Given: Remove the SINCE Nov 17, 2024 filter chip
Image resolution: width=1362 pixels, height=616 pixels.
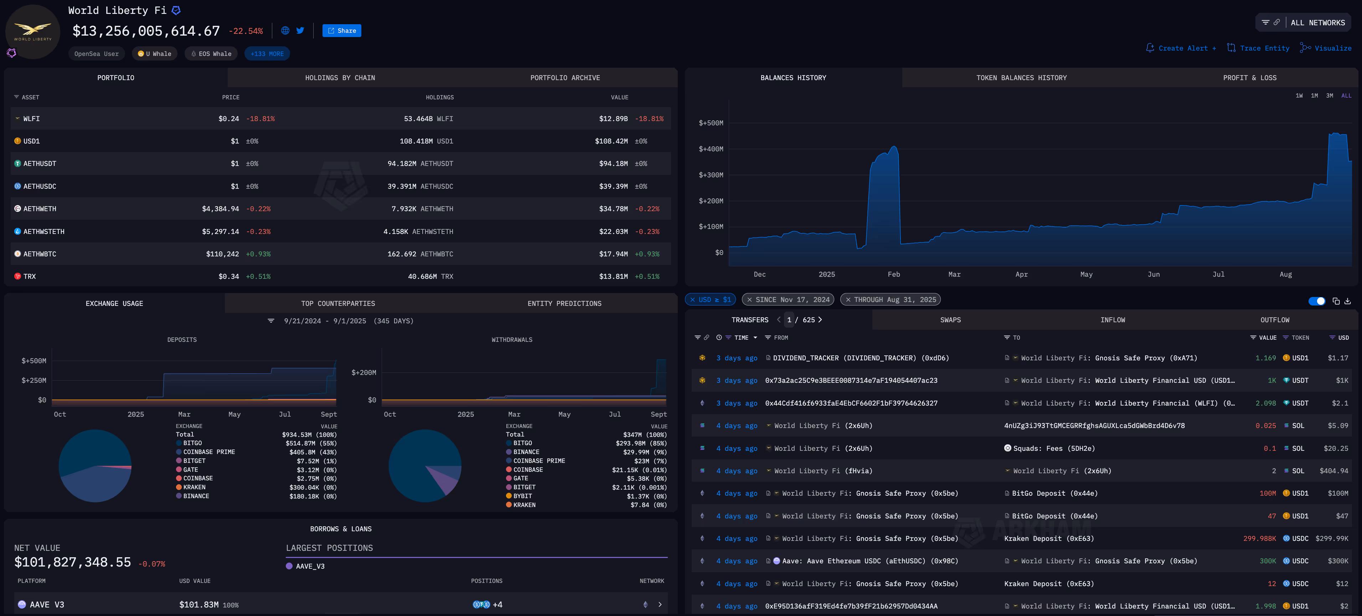Looking at the screenshot, I should click(750, 299).
